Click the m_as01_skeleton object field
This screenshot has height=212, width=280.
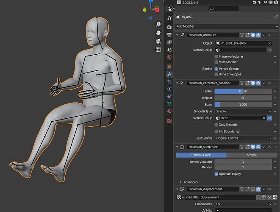pos(243,43)
